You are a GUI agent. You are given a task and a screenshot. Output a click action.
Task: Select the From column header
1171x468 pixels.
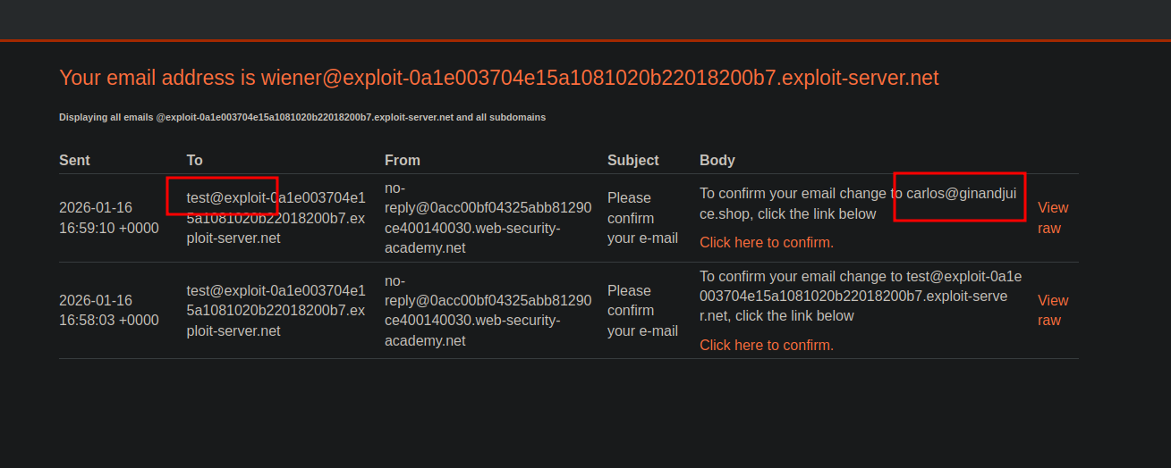click(x=402, y=161)
